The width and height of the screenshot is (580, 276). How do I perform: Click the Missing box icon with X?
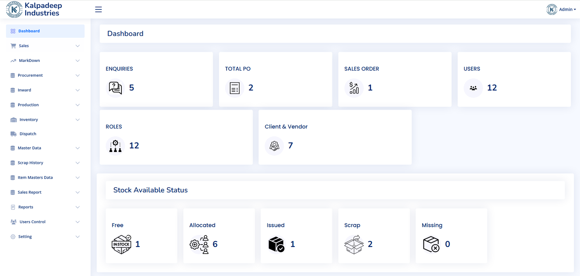tap(431, 245)
